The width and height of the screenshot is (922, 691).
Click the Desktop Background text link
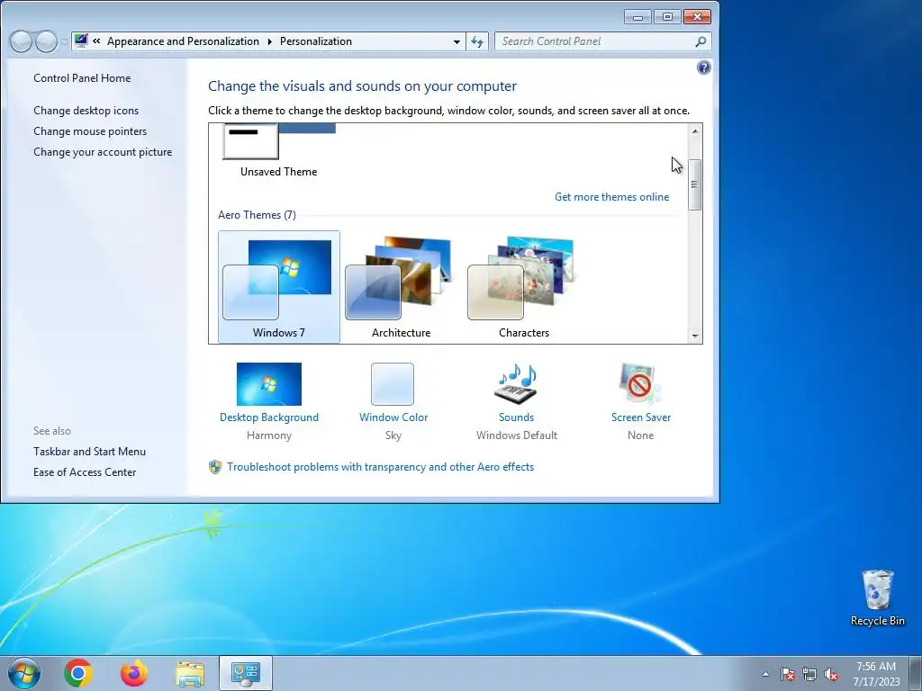pyautogui.click(x=268, y=417)
